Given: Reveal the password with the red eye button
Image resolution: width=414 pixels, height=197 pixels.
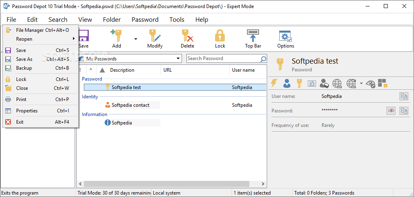Looking at the screenshot, I should [x=391, y=111].
